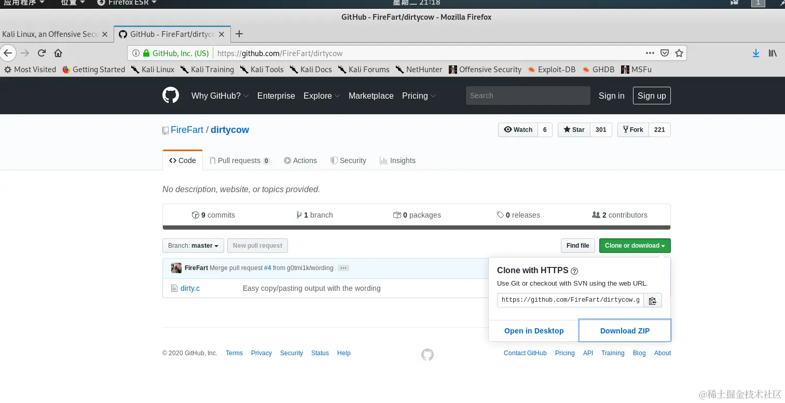
Task: Click the Sign up button
Action: 652,96
